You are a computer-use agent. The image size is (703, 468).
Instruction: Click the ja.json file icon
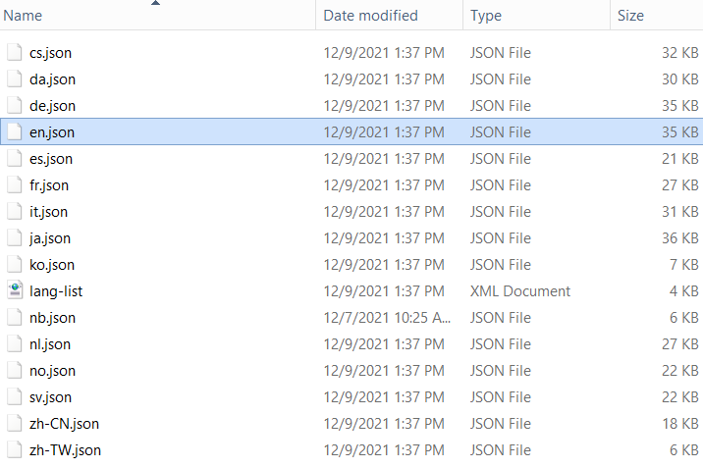click(14, 238)
